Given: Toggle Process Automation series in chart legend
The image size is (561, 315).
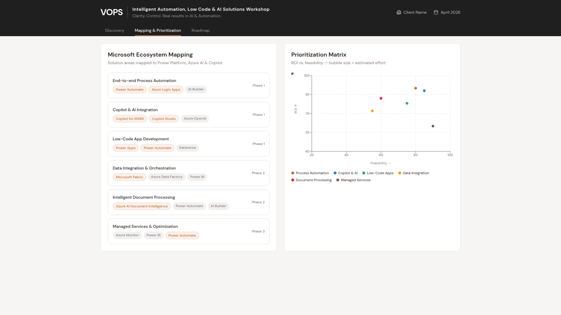Looking at the screenshot, I should click(x=310, y=173).
